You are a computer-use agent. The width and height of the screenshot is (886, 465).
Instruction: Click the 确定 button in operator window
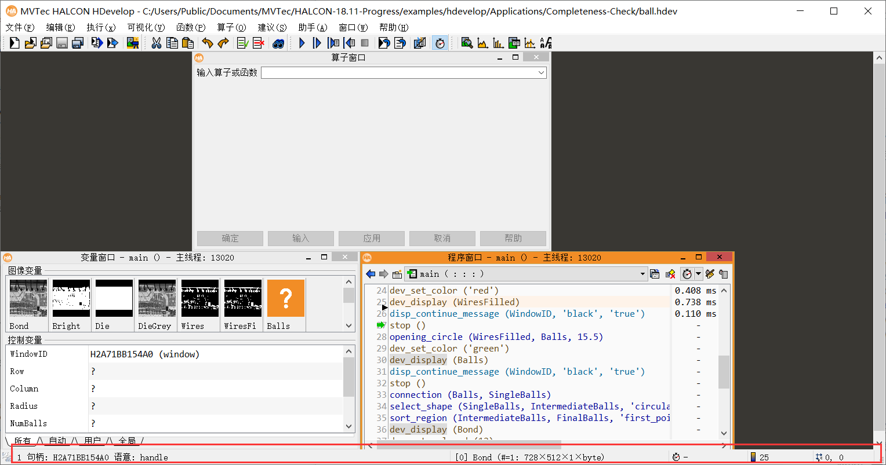(230, 239)
